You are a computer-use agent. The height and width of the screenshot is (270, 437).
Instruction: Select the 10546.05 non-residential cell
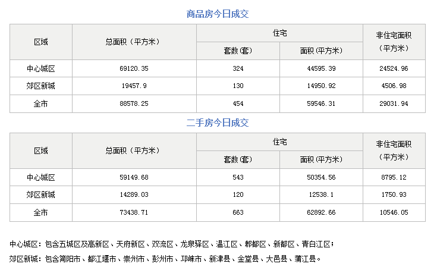click(394, 212)
